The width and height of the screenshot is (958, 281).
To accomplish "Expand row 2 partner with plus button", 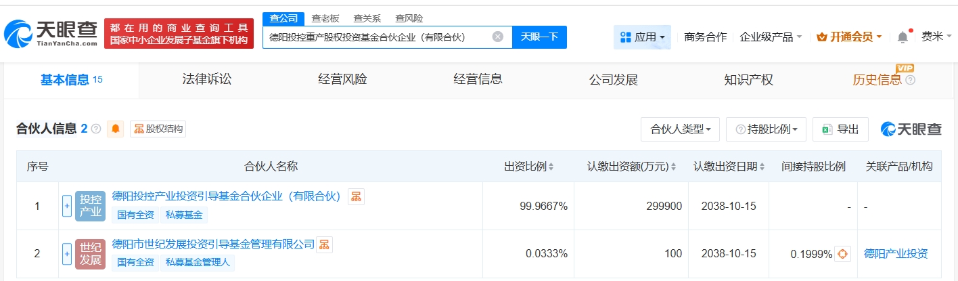I will (67, 254).
